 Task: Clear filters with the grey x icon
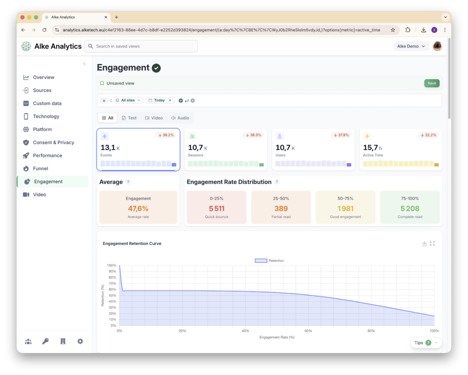click(x=192, y=100)
